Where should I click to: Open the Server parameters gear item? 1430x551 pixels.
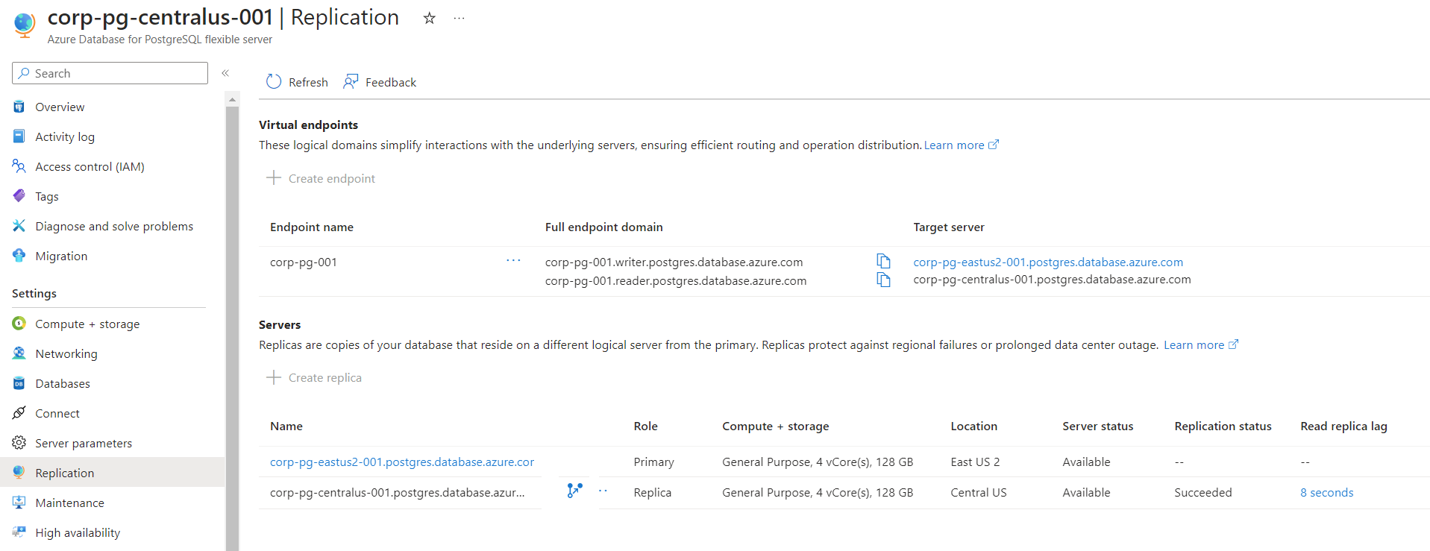click(x=83, y=443)
